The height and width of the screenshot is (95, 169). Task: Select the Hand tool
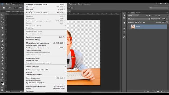coord(2,74)
